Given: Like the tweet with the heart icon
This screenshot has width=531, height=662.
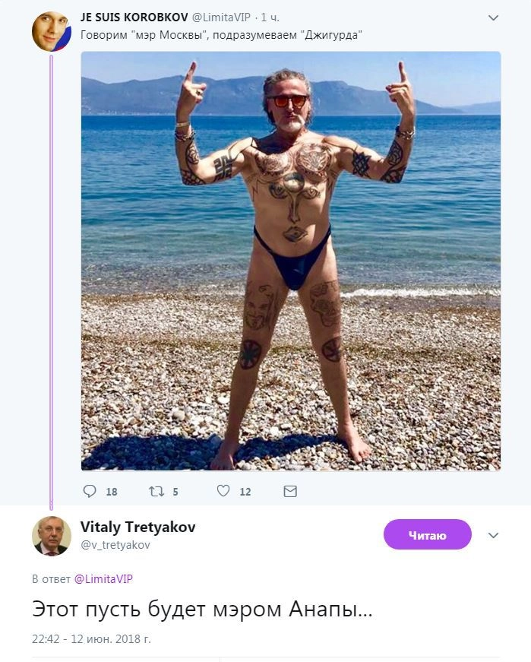Looking at the screenshot, I should pos(223,491).
